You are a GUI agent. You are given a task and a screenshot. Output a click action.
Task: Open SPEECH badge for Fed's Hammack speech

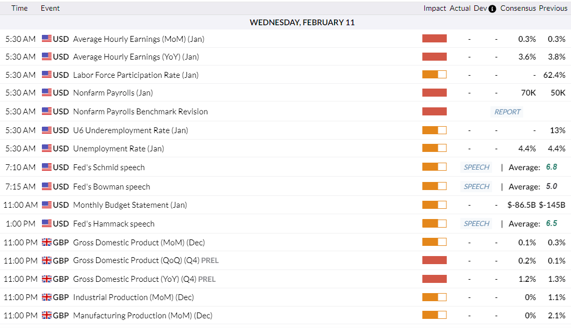(476, 223)
